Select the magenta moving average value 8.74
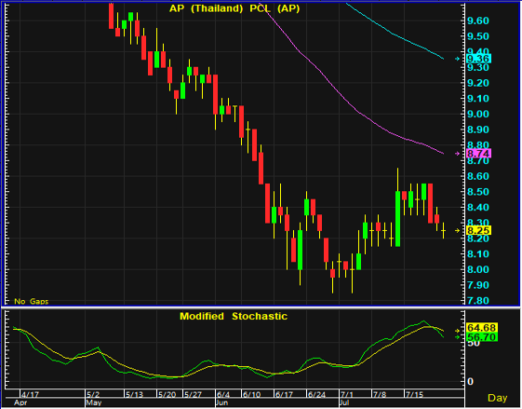The image size is (522, 409). coord(478,154)
